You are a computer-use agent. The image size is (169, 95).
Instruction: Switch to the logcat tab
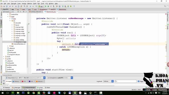(x=9, y=81)
